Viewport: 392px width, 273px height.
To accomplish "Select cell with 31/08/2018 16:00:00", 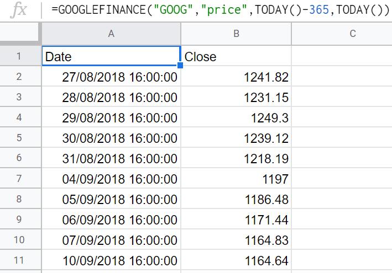I will (111, 158).
